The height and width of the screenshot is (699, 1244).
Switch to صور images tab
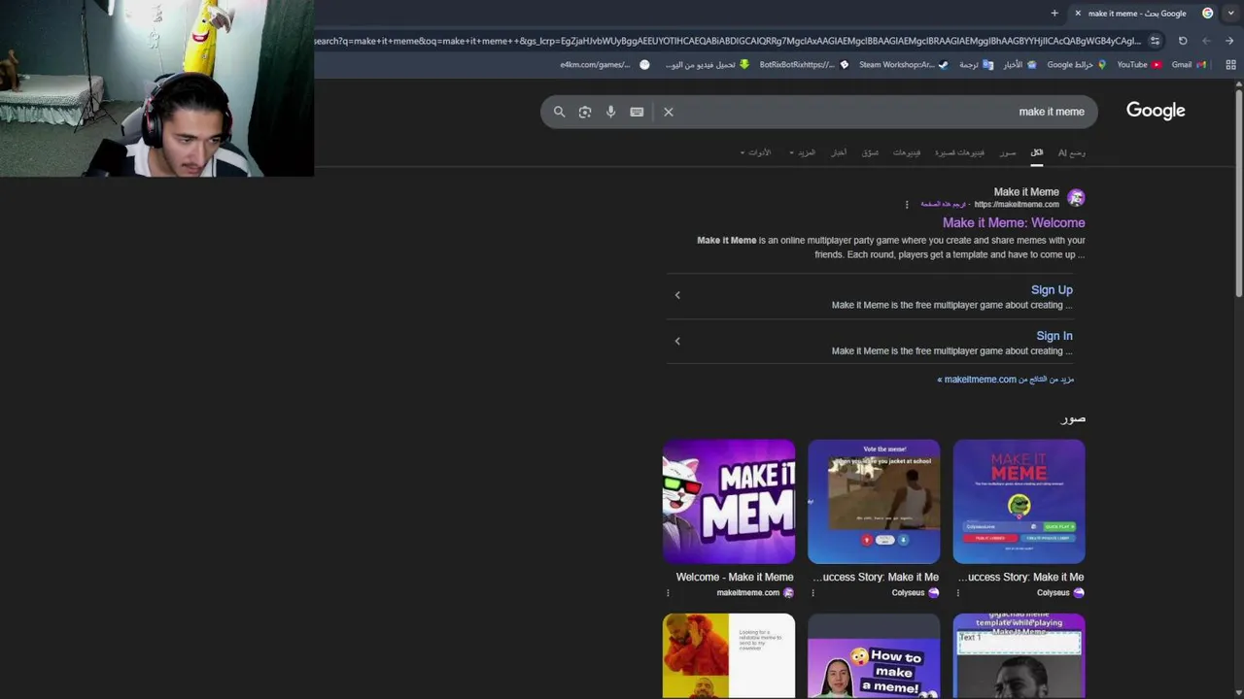pos(1008,152)
